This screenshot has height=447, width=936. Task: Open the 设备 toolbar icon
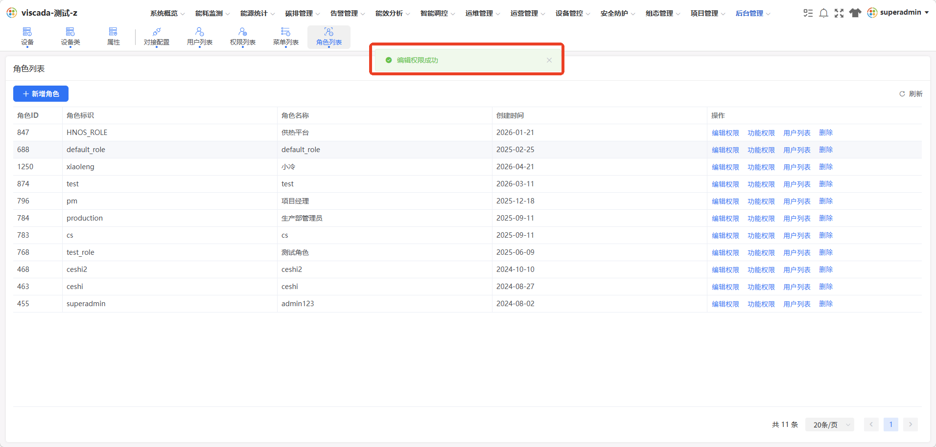[x=27, y=37]
